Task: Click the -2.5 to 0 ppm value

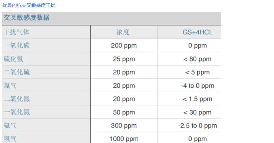Action: pyautogui.click(x=198, y=126)
